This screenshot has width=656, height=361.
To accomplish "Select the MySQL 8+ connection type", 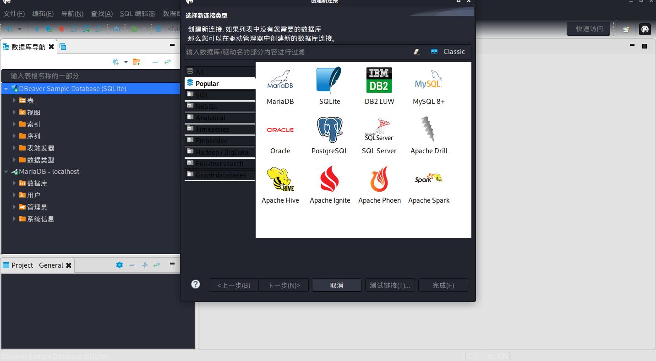I will pos(428,85).
